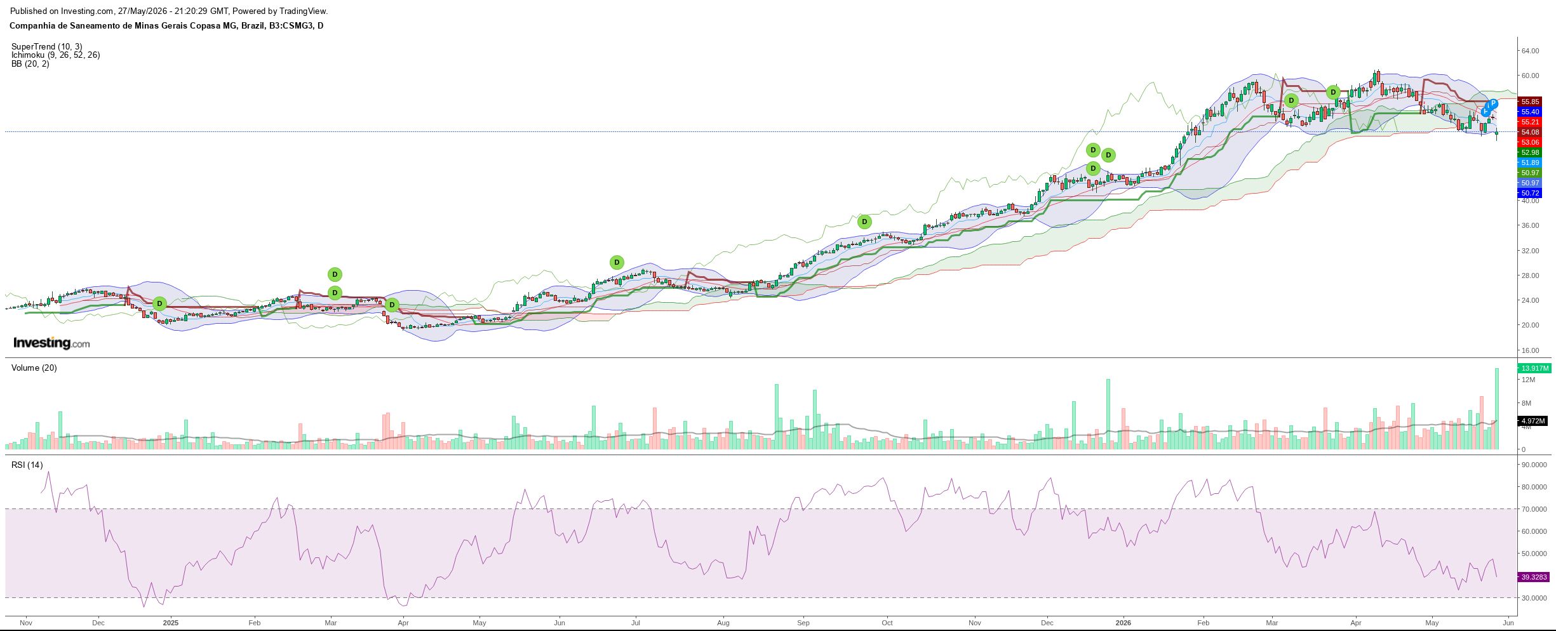Click the 36.00 price axis label

[1530, 225]
